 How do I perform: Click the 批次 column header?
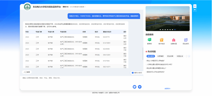coord(96,32)
